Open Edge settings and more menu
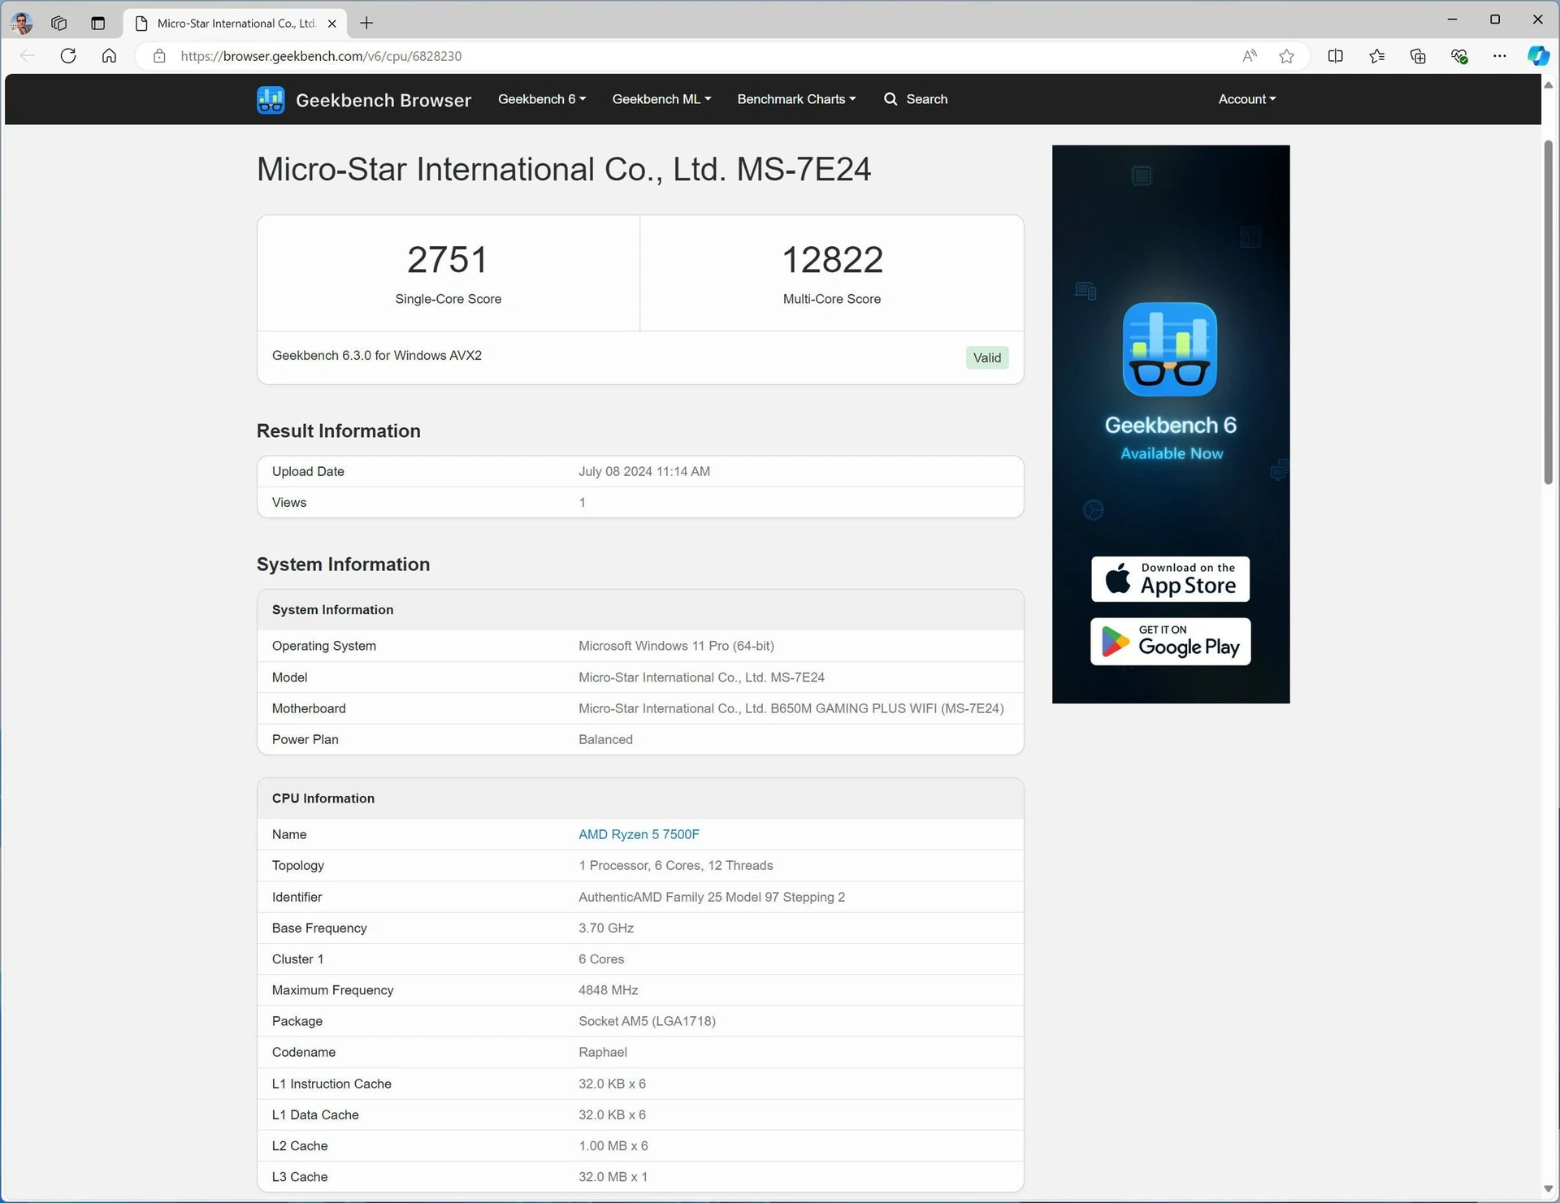Image resolution: width=1560 pixels, height=1203 pixels. [x=1500, y=56]
